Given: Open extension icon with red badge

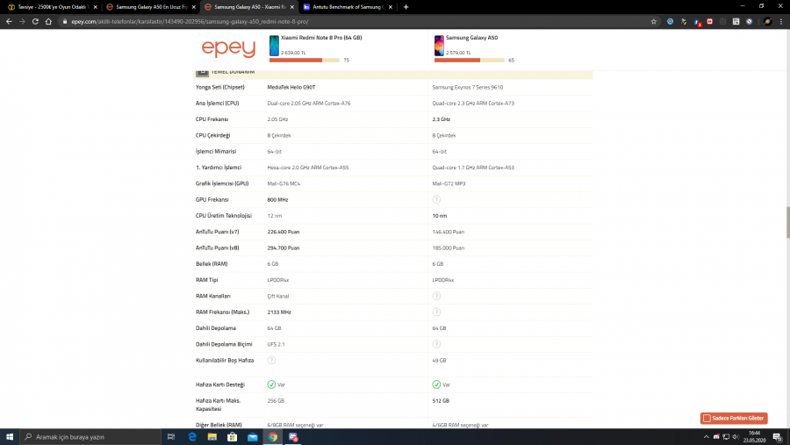Looking at the screenshot, I should coord(697,22).
